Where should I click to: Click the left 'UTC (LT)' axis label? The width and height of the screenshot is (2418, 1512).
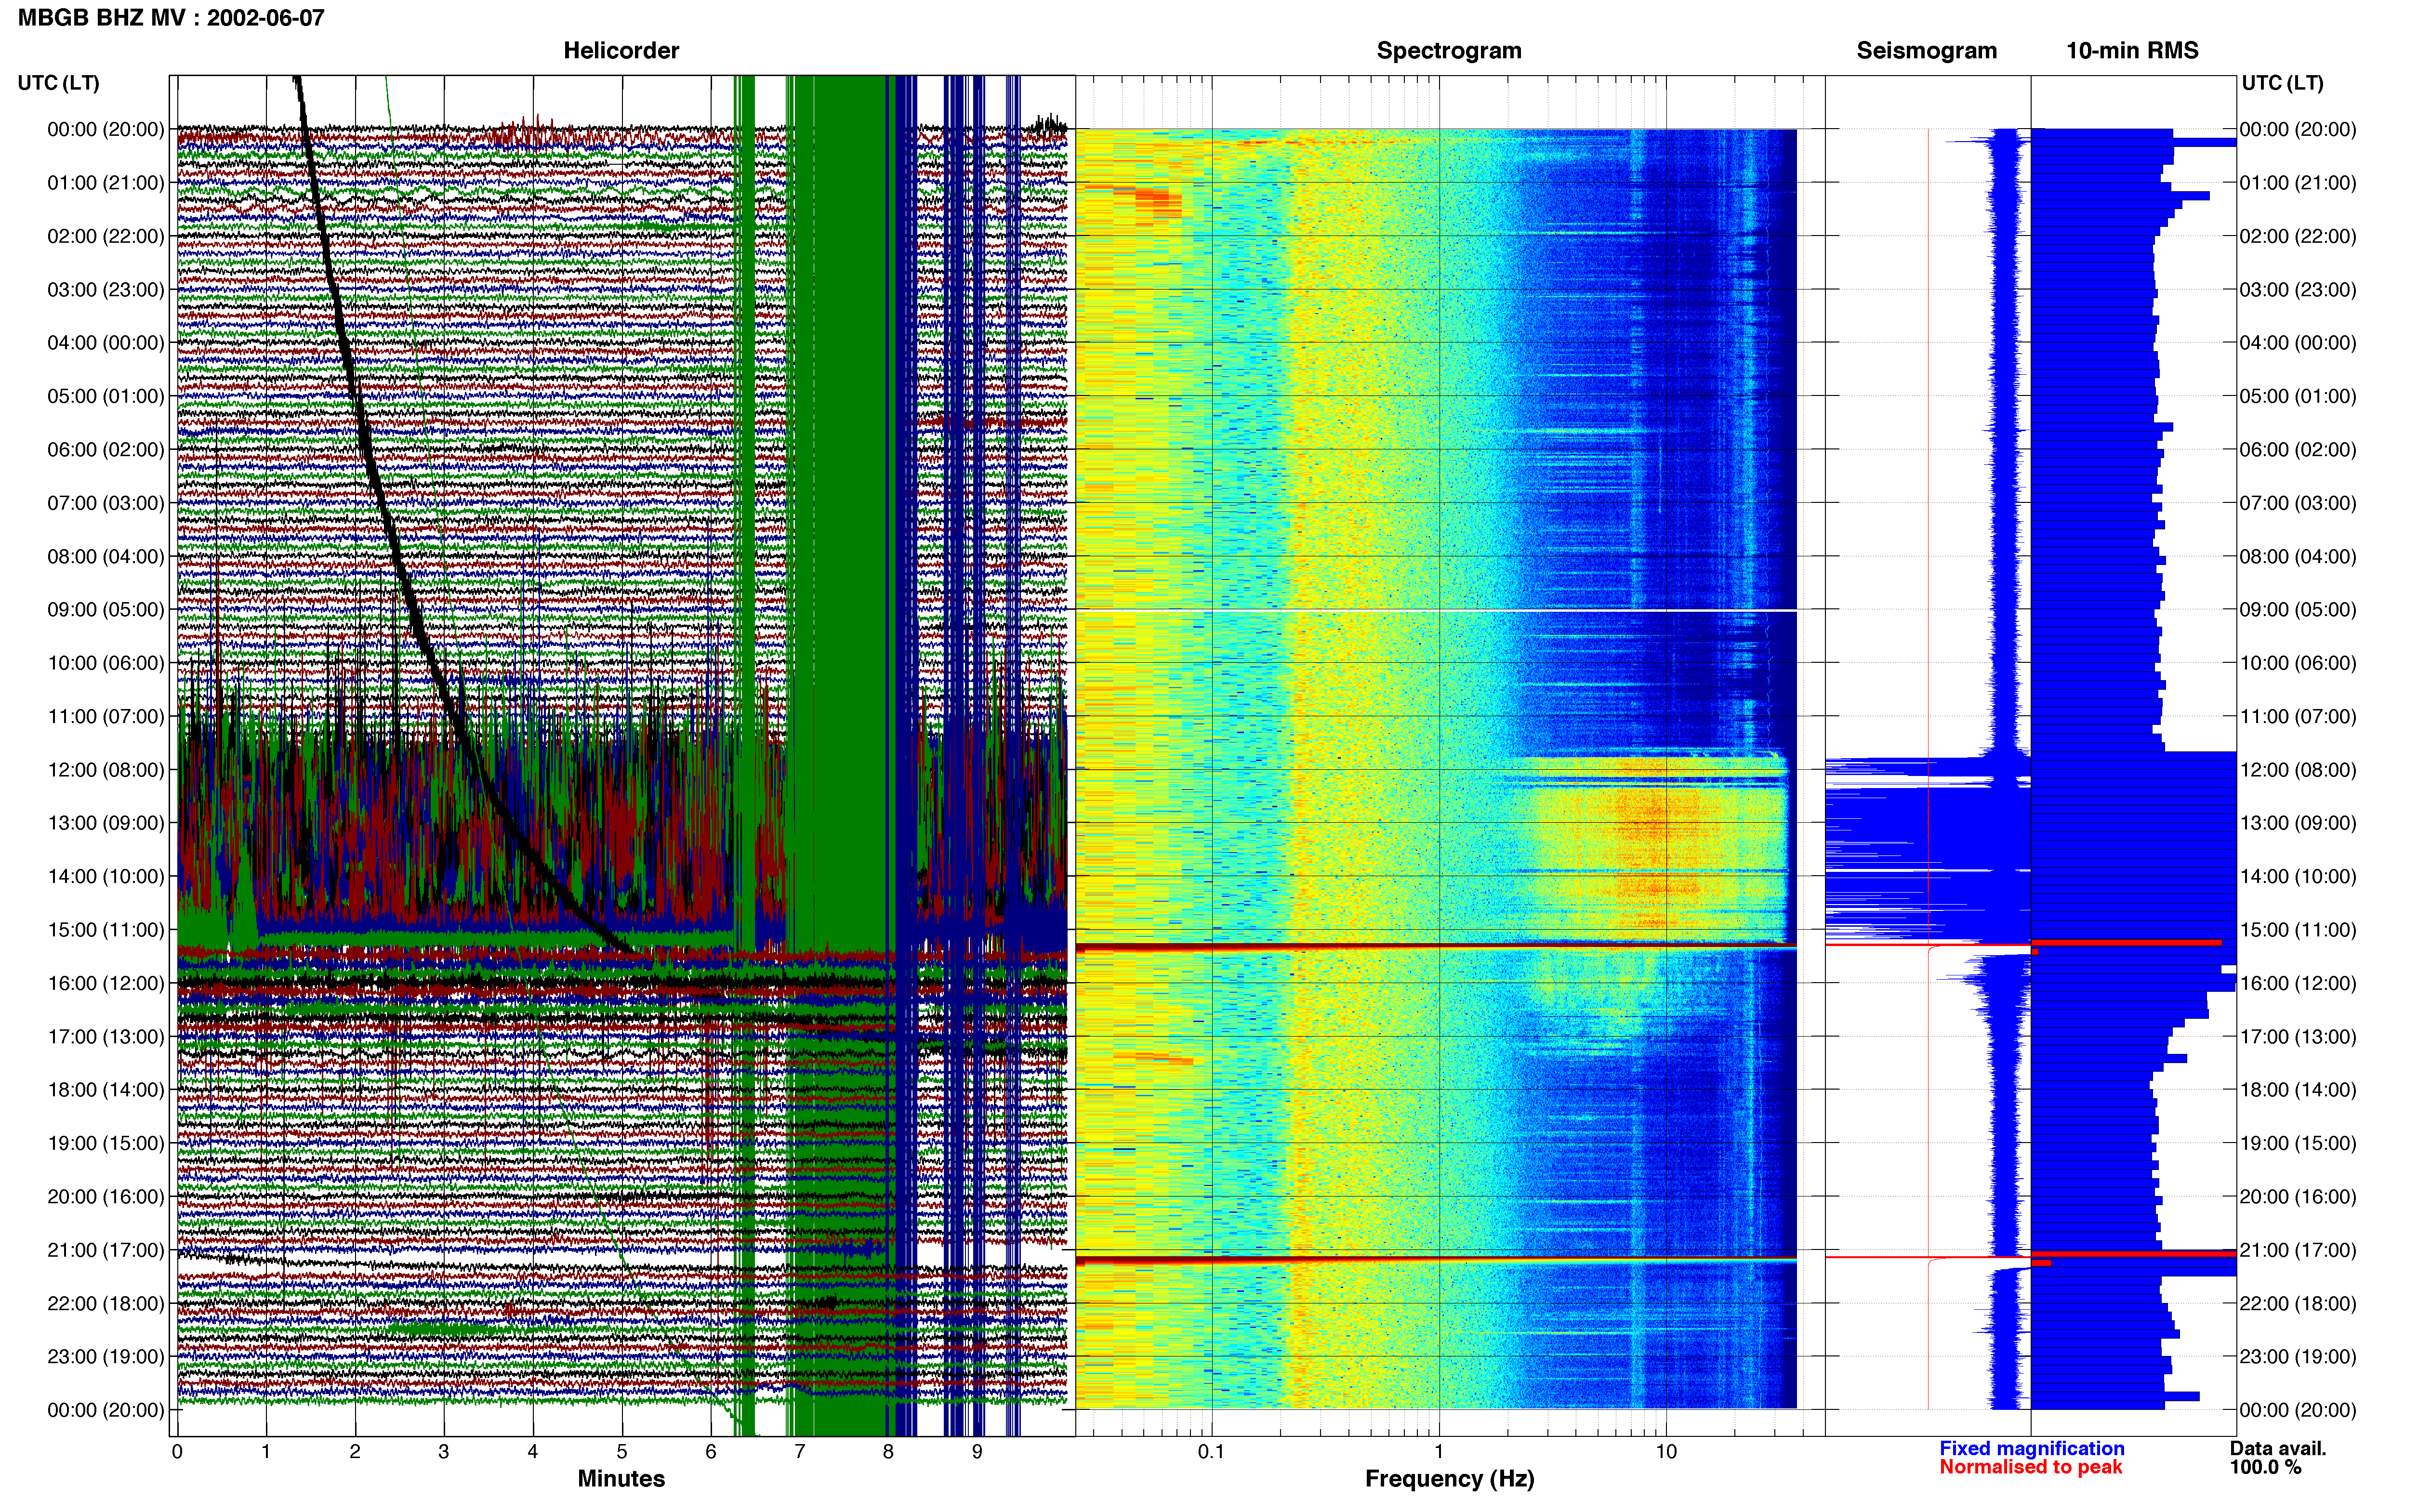[x=59, y=83]
